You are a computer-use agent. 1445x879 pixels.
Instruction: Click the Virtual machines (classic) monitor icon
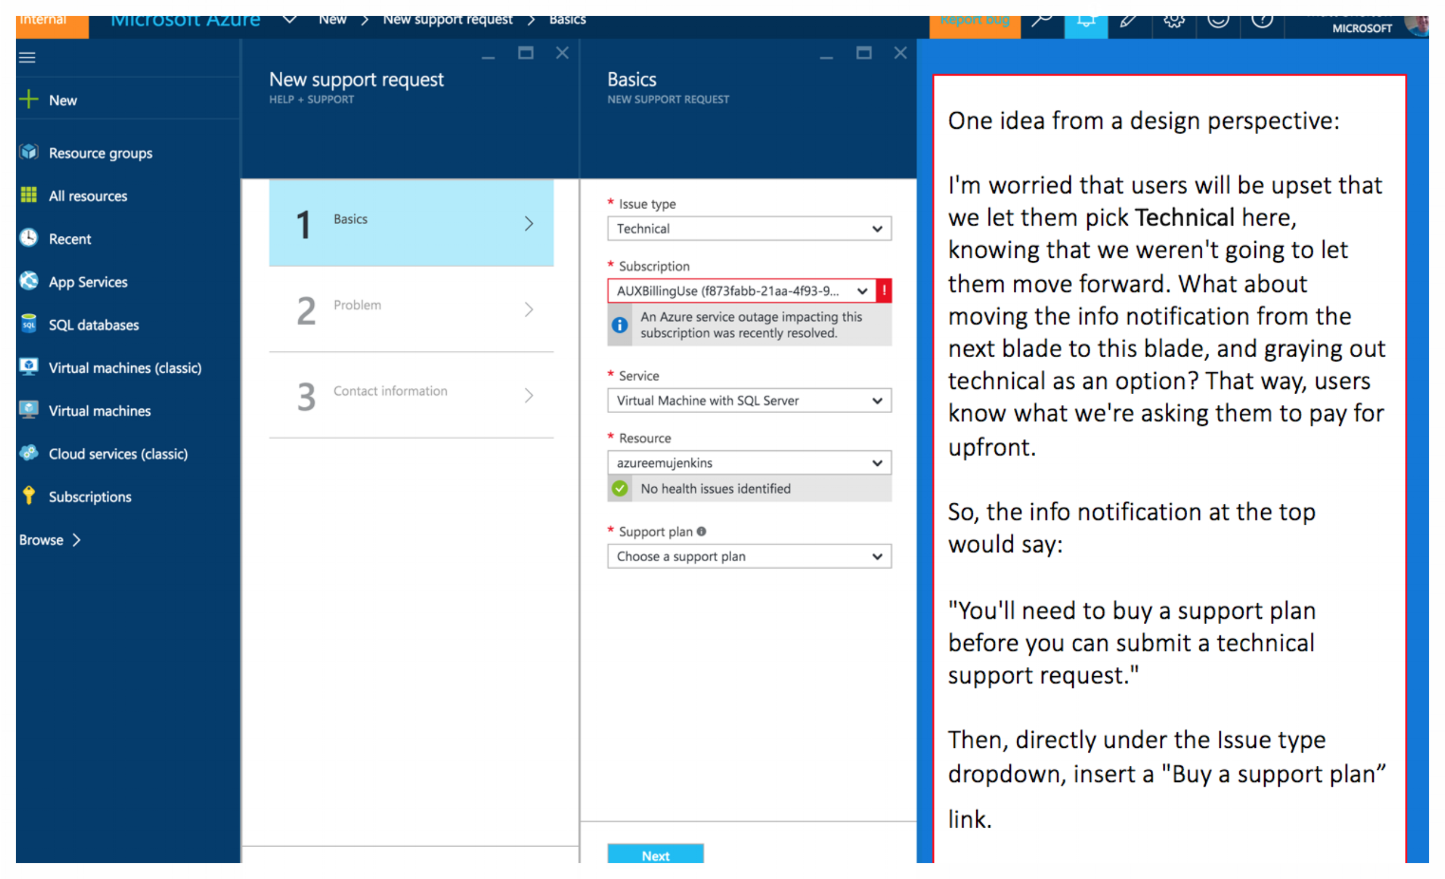(x=29, y=367)
